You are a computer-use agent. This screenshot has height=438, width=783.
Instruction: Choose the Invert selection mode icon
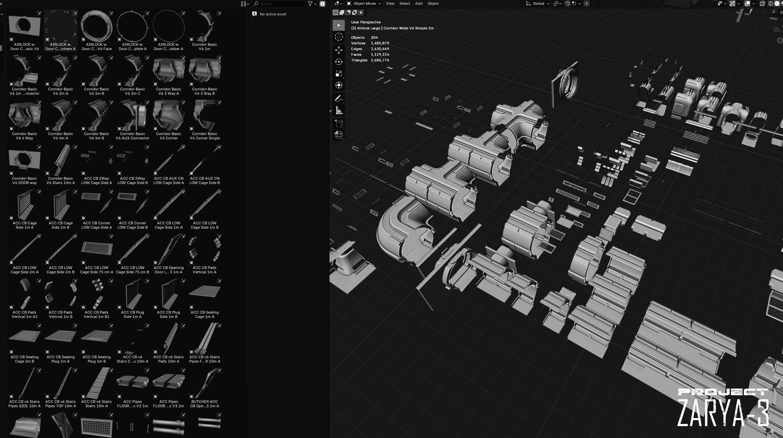tap(355, 13)
